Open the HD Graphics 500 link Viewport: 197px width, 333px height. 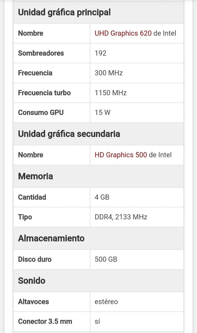(121, 155)
